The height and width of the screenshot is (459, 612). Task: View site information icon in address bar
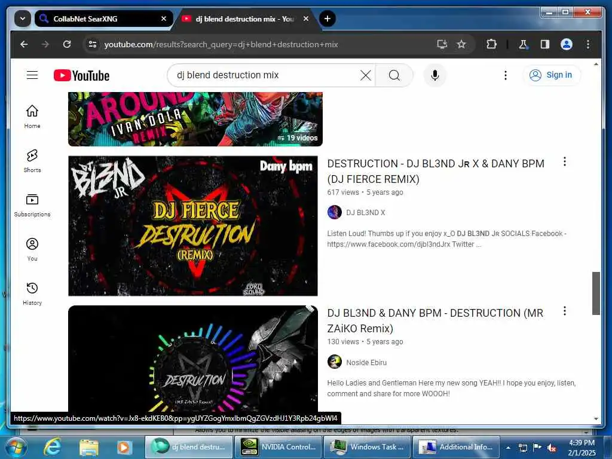(93, 44)
